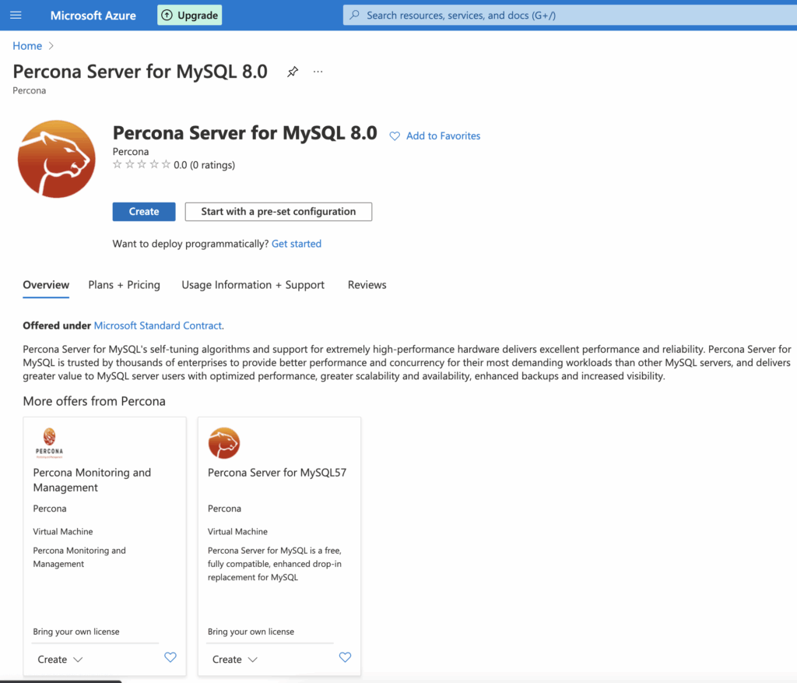Switch to Plans + Pricing tab
The width and height of the screenshot is (797, 683).
[124, 285]
